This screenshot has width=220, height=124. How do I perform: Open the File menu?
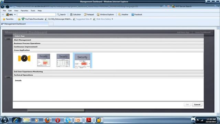[x=4, y=11]
